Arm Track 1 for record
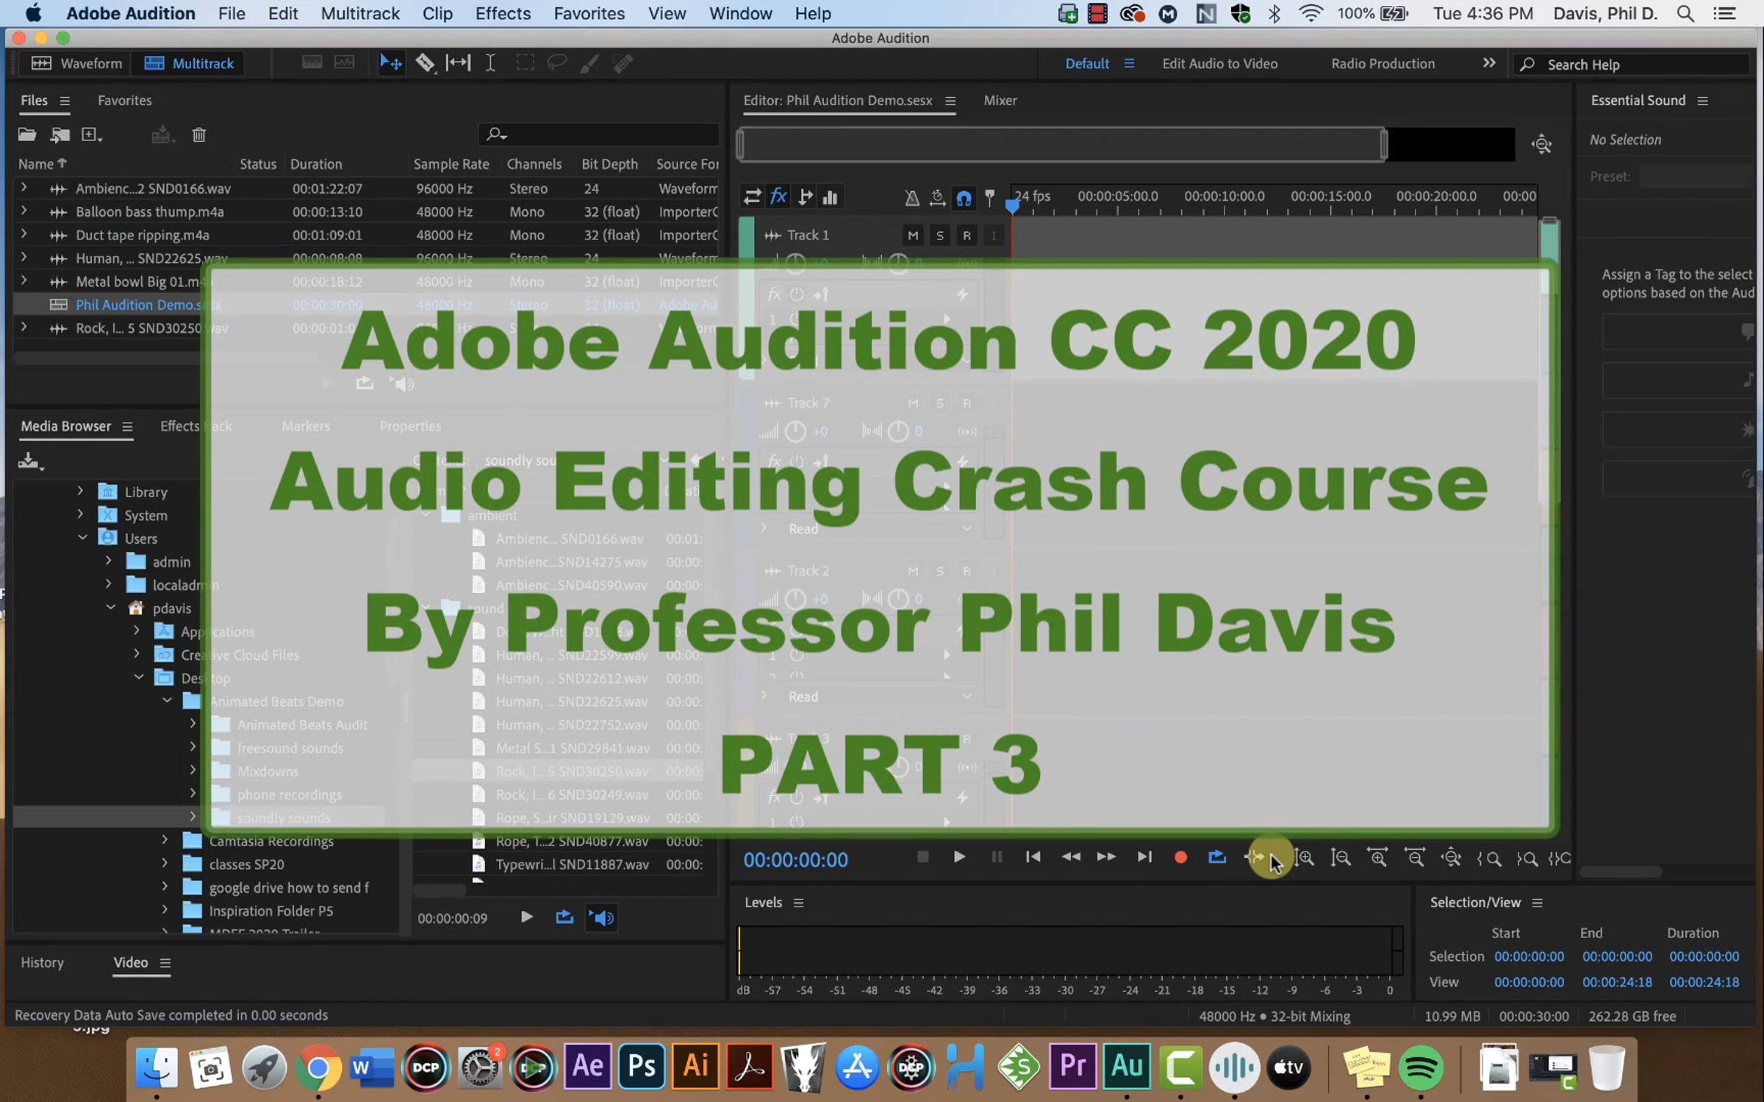1764x1102 pixels. (x=967, y=235)
